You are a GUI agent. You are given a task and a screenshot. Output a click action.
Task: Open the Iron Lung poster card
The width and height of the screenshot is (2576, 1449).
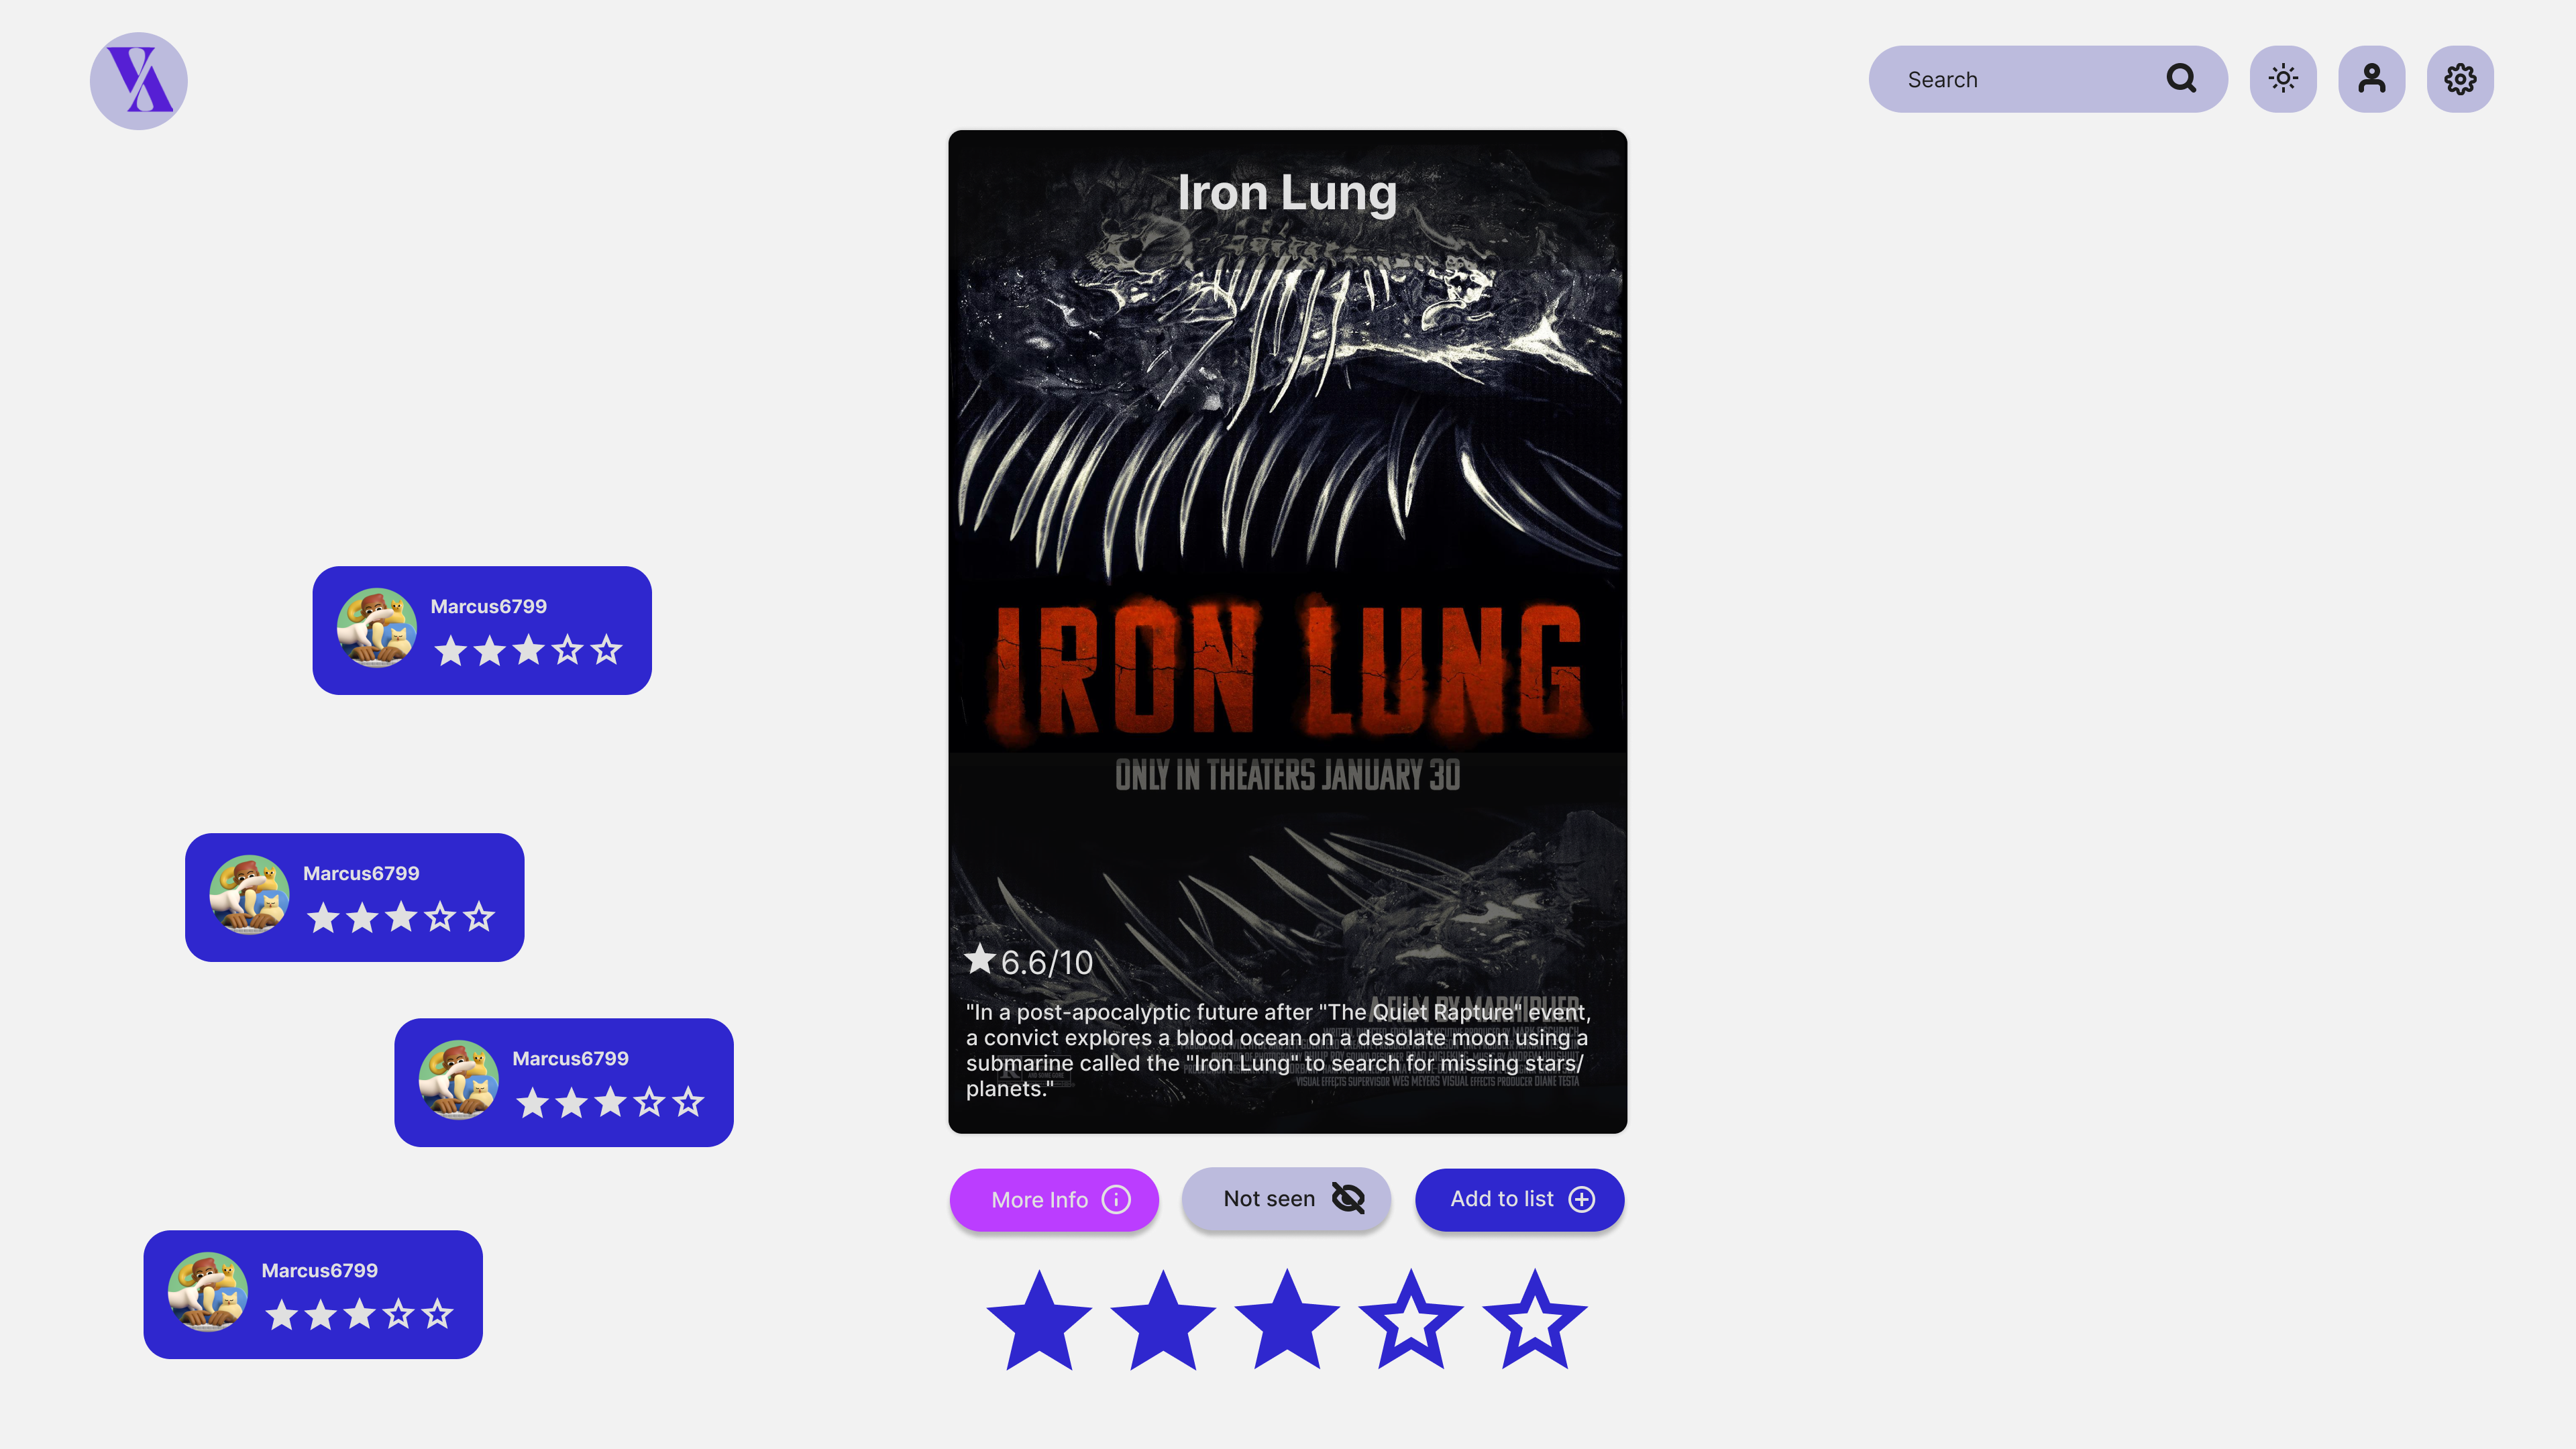(1287, 631)
